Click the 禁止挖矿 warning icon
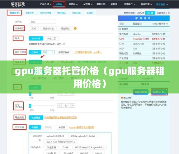Viewport: 179px width, 154px height. click(122, 98)
